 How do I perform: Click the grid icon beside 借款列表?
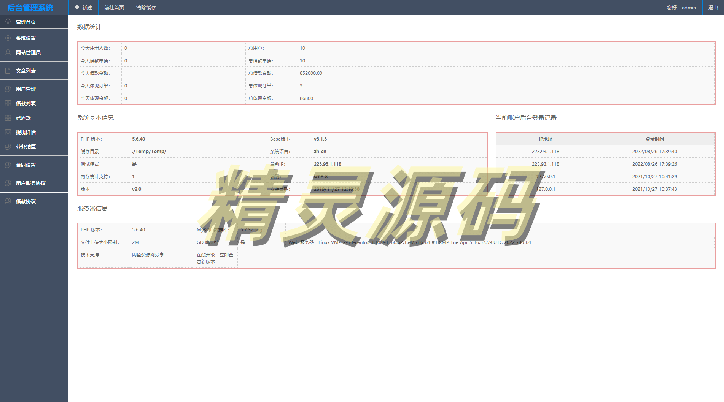tap(8, 103)
